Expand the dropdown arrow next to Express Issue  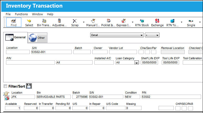click(x=133, y=22)
